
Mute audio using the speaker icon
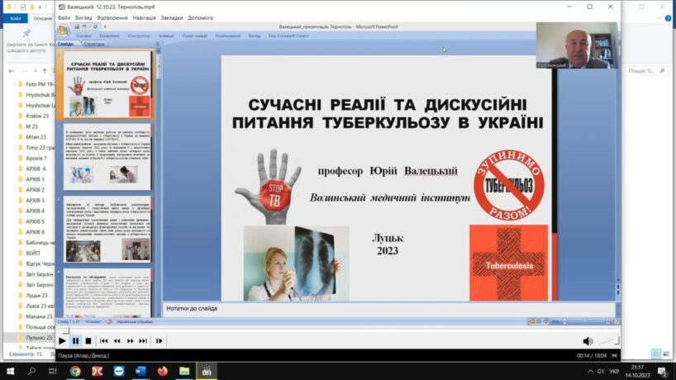[588, 340]
